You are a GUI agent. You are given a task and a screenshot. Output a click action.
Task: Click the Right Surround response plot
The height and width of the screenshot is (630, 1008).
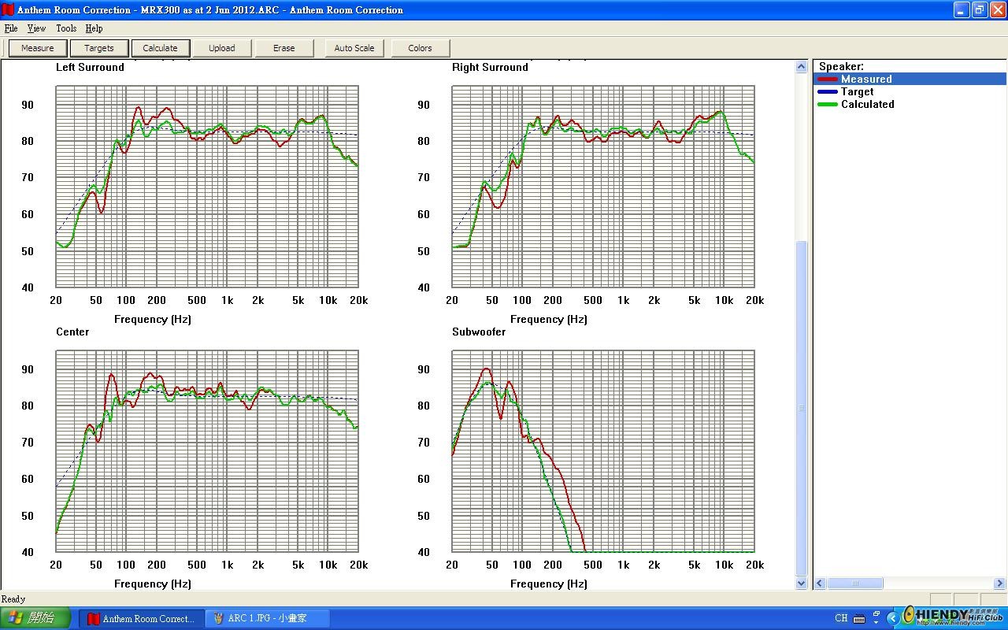click(x=603, y=187)
